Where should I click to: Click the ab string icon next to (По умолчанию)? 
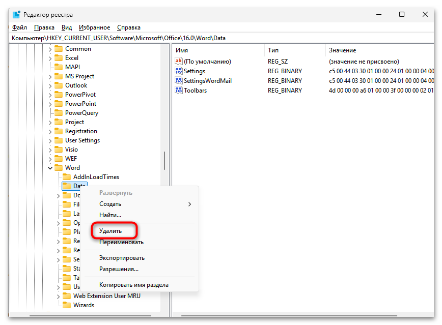179,61
